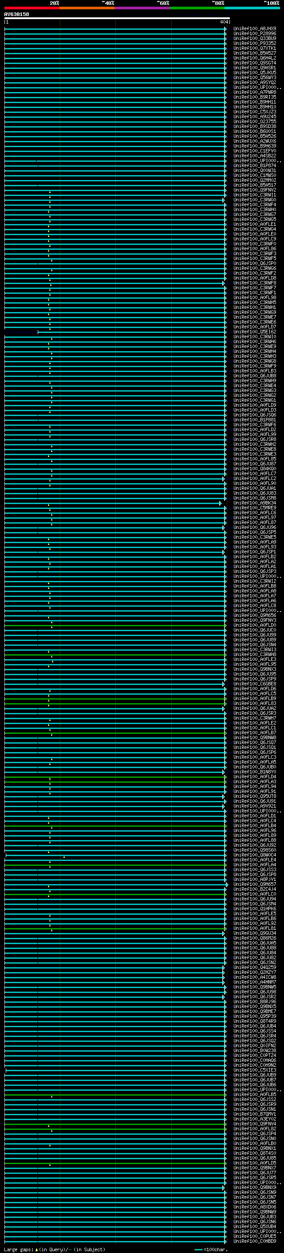Select the UniRef100_Q6JUB8 label
284x1253 pixels.
pyautogui.click(x=255, y=376)
